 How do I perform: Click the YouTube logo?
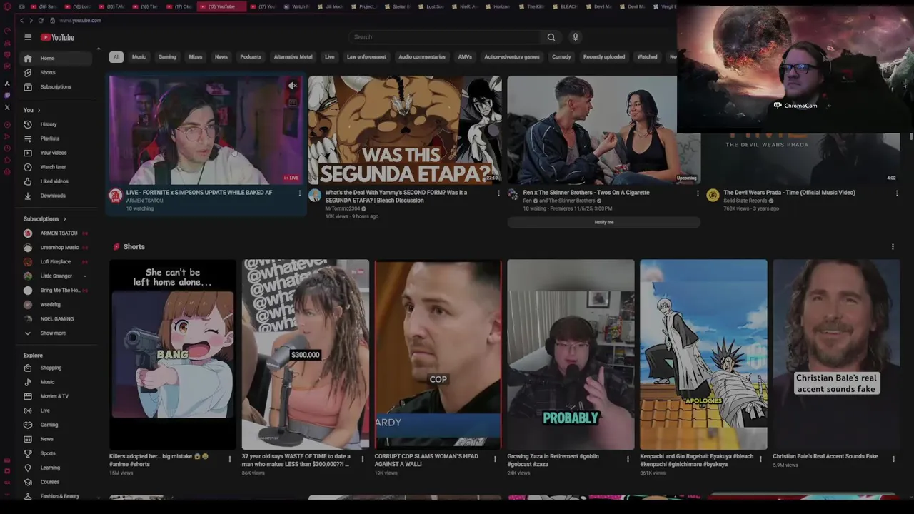click(x=57, y=37)
